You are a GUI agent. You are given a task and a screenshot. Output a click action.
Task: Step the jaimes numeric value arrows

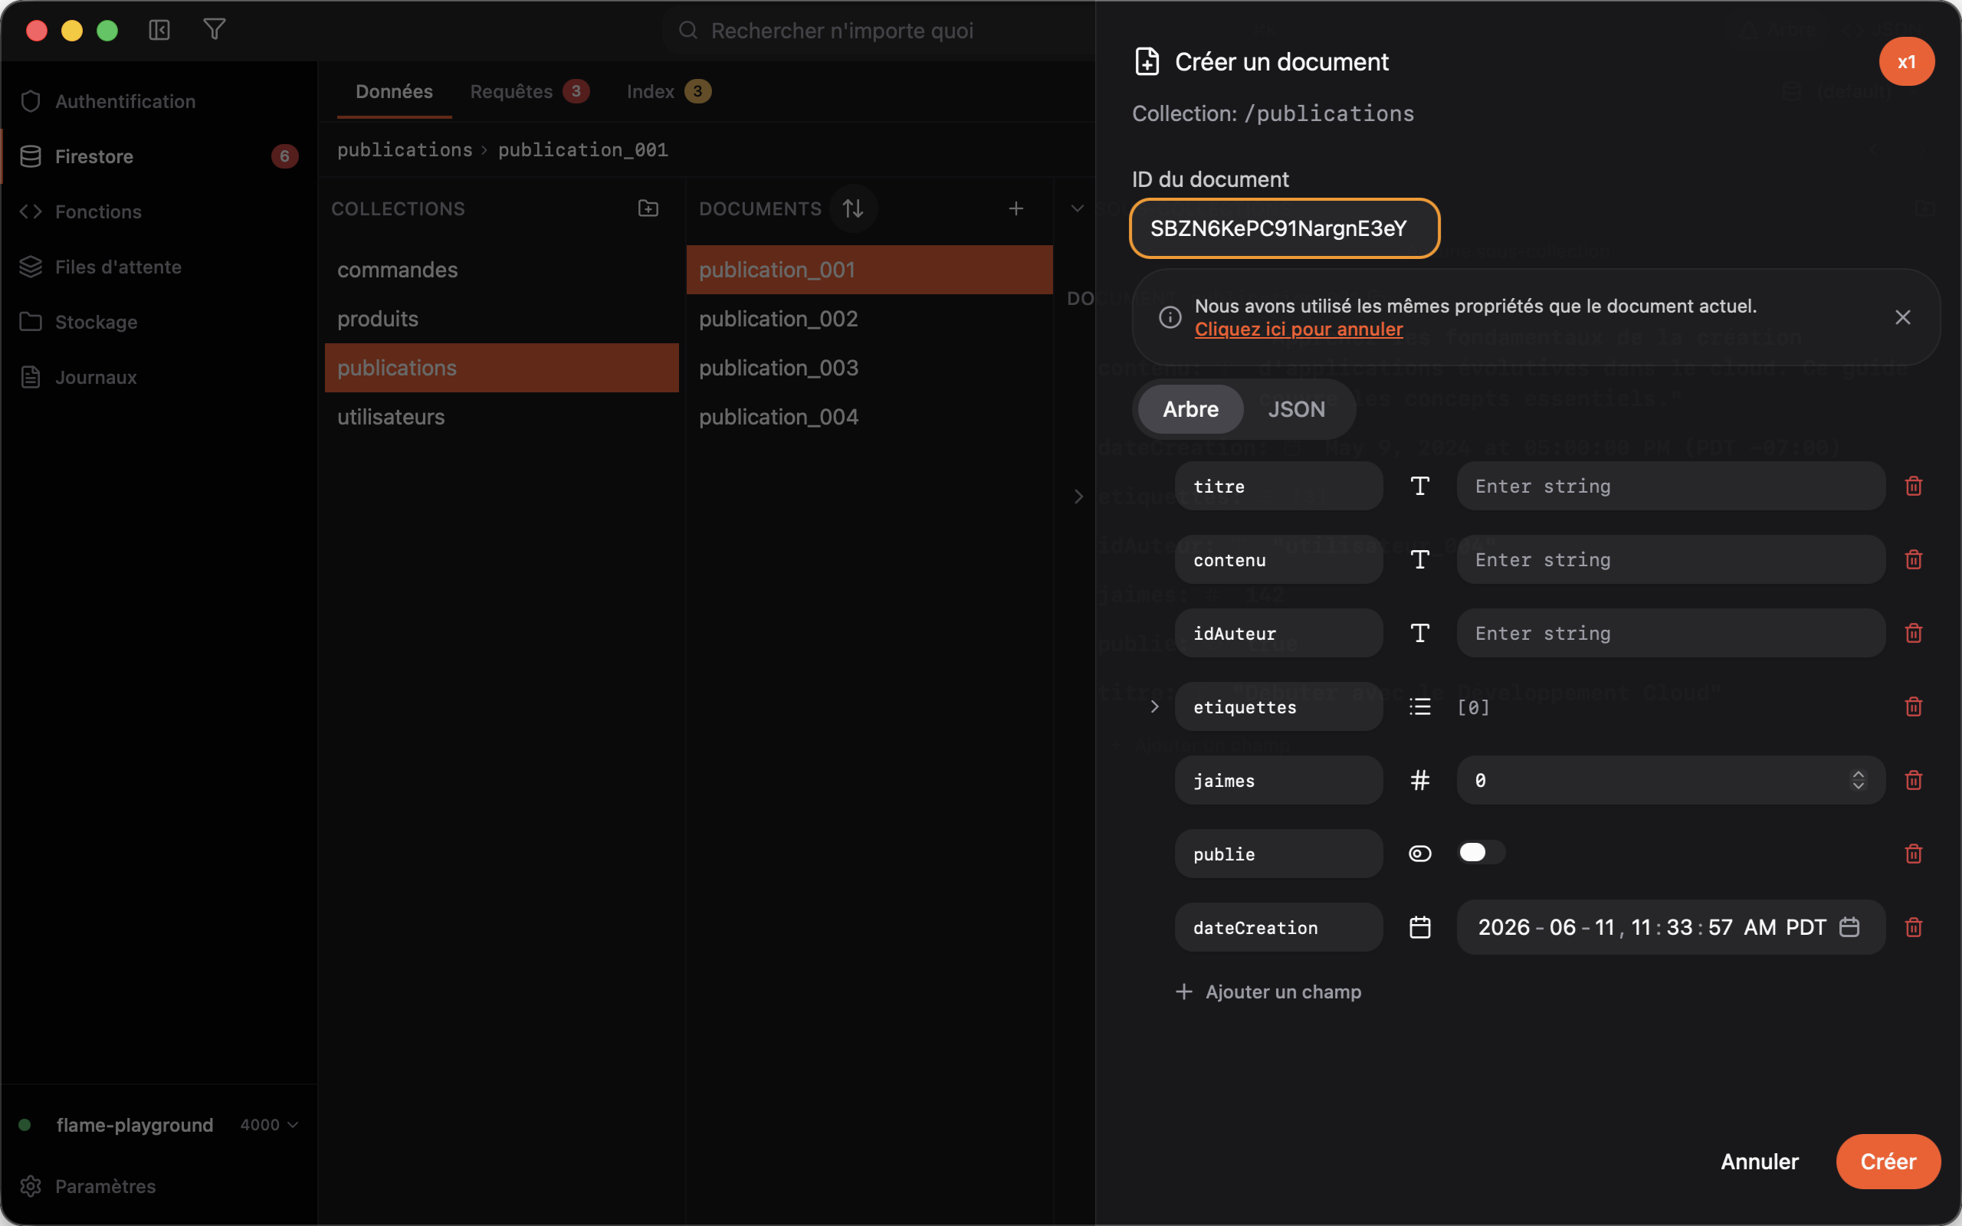point(1859,780)
